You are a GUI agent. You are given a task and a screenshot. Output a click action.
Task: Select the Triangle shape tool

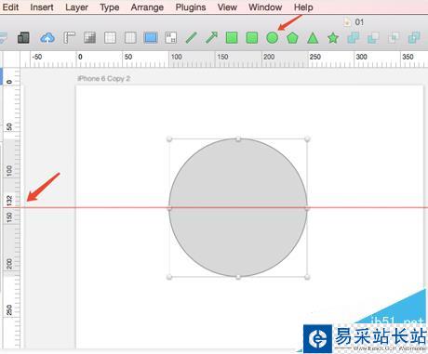tap(313, 38)
